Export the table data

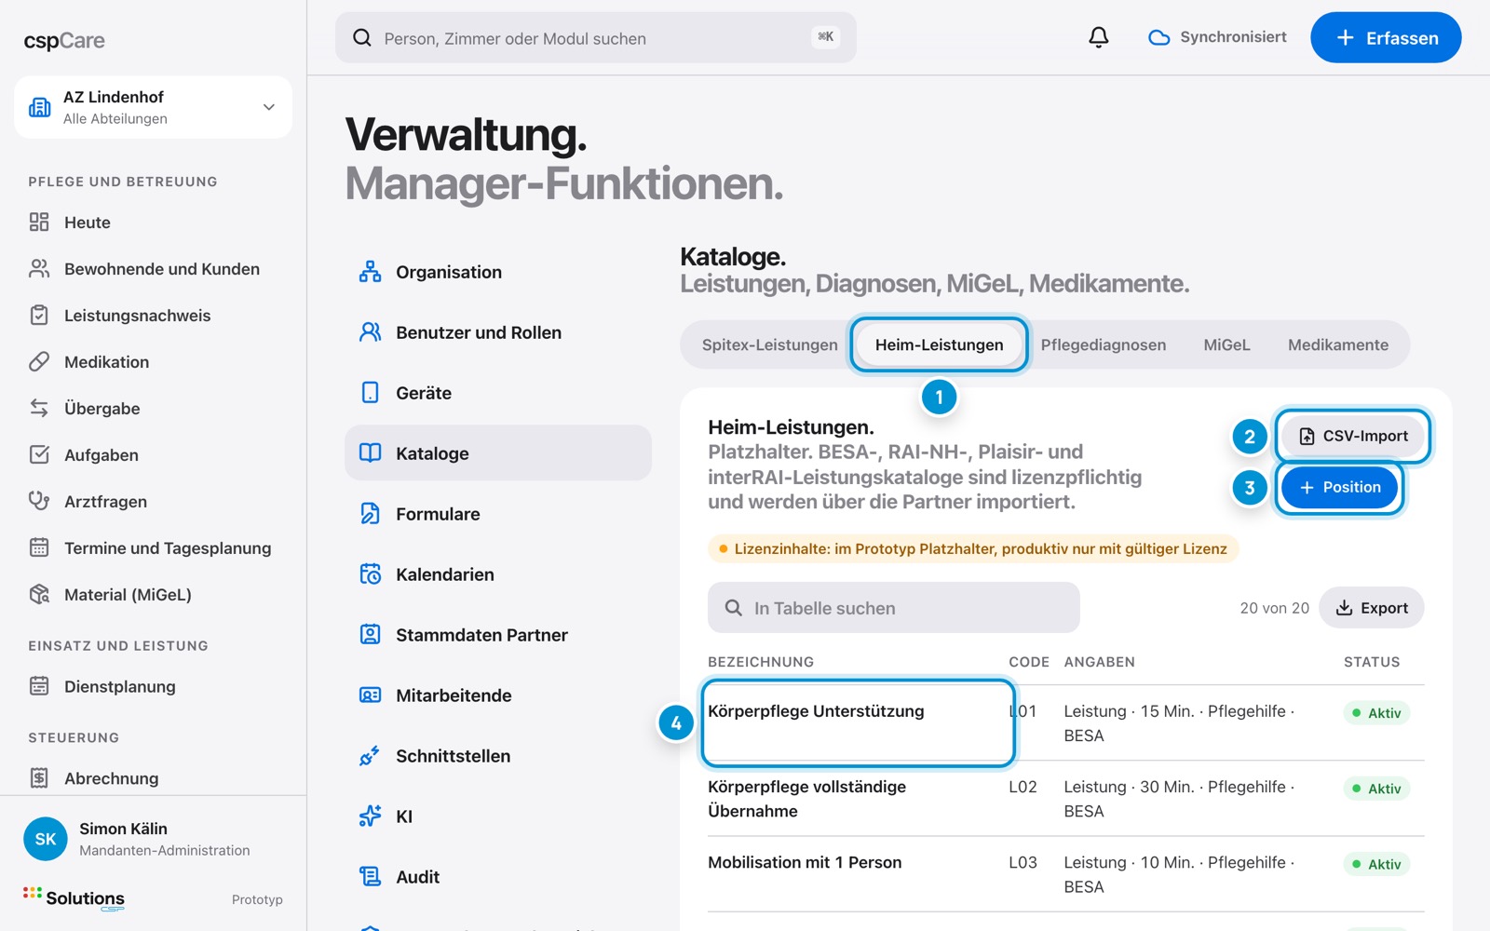click(1372, 608)
